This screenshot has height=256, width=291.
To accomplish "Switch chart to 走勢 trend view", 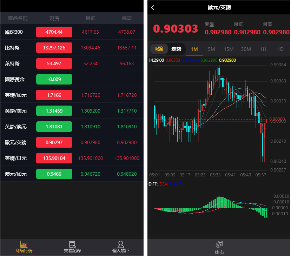I will point(177,49).
